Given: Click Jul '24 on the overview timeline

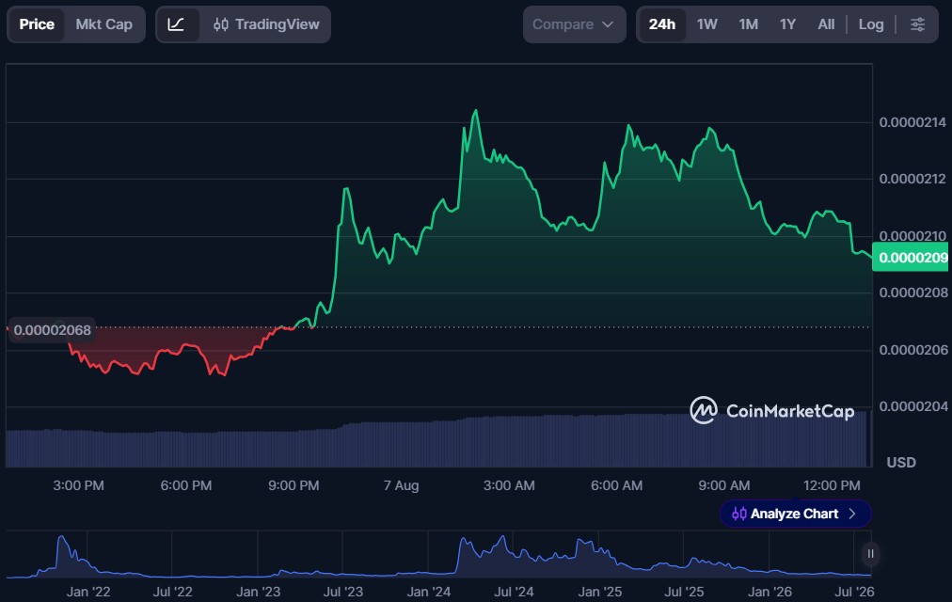Looking at the screenshot, I should click(x=514, y=592).
